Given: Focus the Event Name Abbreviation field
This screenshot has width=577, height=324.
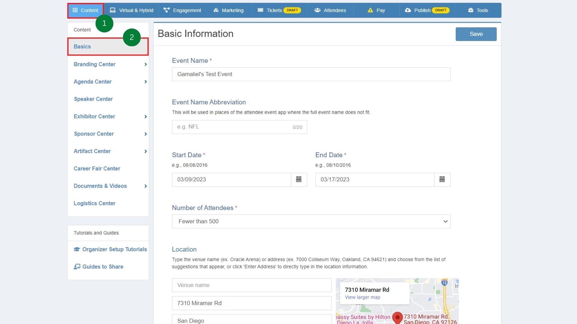Looking at the screenshot, I should pos(240,127).
